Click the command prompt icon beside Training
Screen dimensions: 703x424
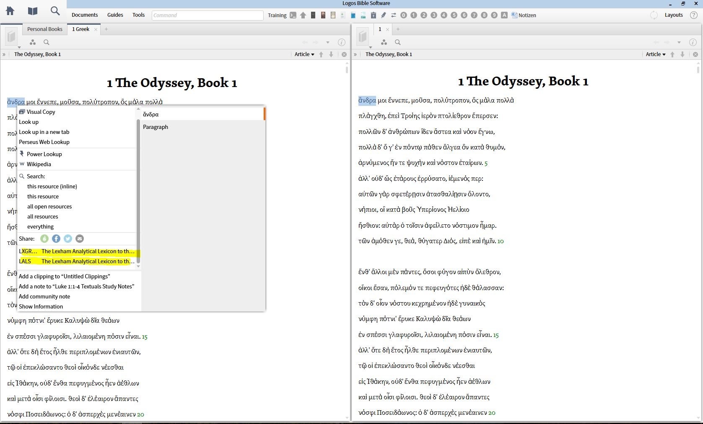click(x=293, y=15)
